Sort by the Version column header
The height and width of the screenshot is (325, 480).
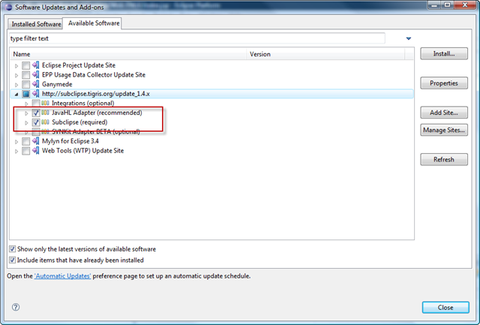click(325, 54)
